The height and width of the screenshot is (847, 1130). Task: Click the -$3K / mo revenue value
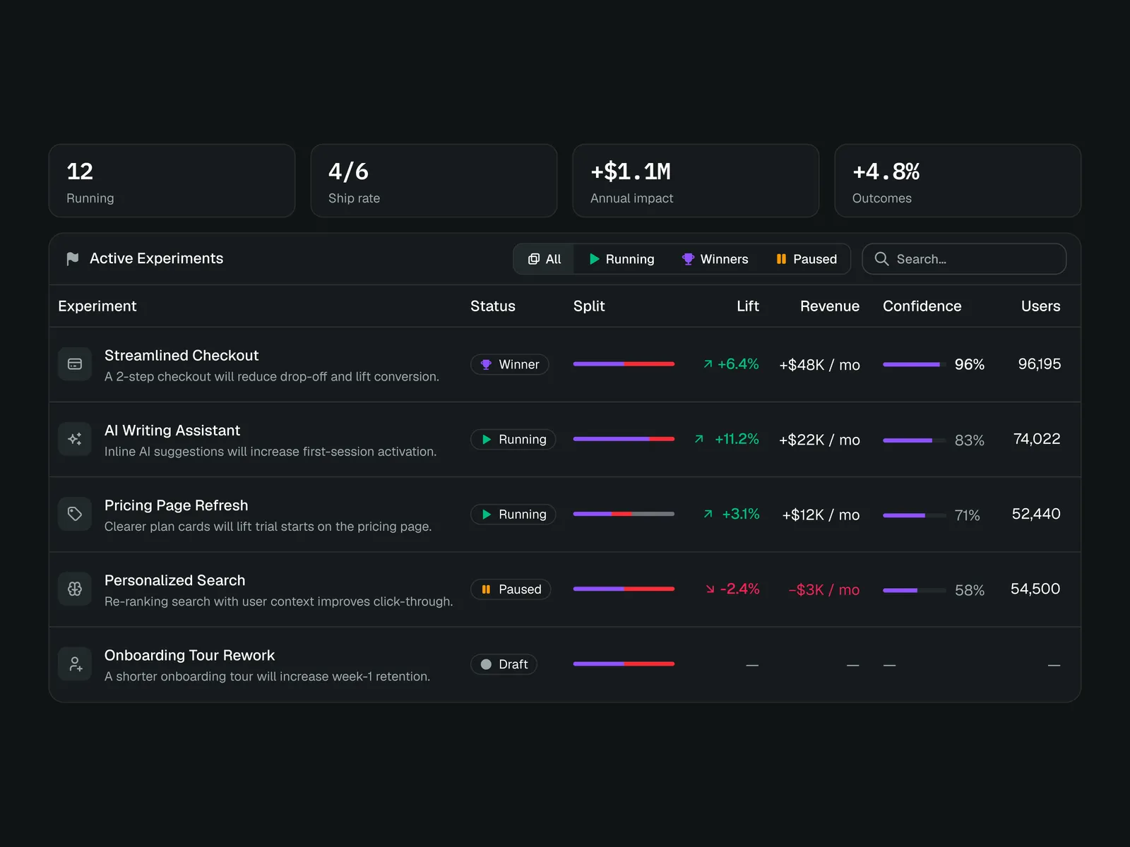pos(824,589)
